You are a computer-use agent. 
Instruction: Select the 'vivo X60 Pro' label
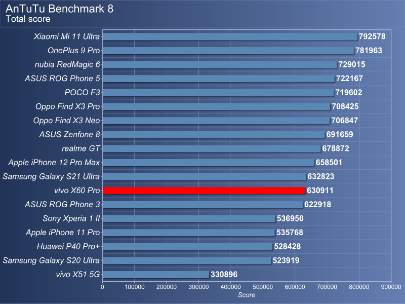click(77, 191)
